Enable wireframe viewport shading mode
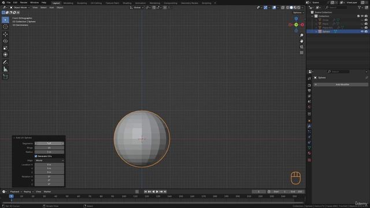Screen dimensions: 370x208 (287, 8)
